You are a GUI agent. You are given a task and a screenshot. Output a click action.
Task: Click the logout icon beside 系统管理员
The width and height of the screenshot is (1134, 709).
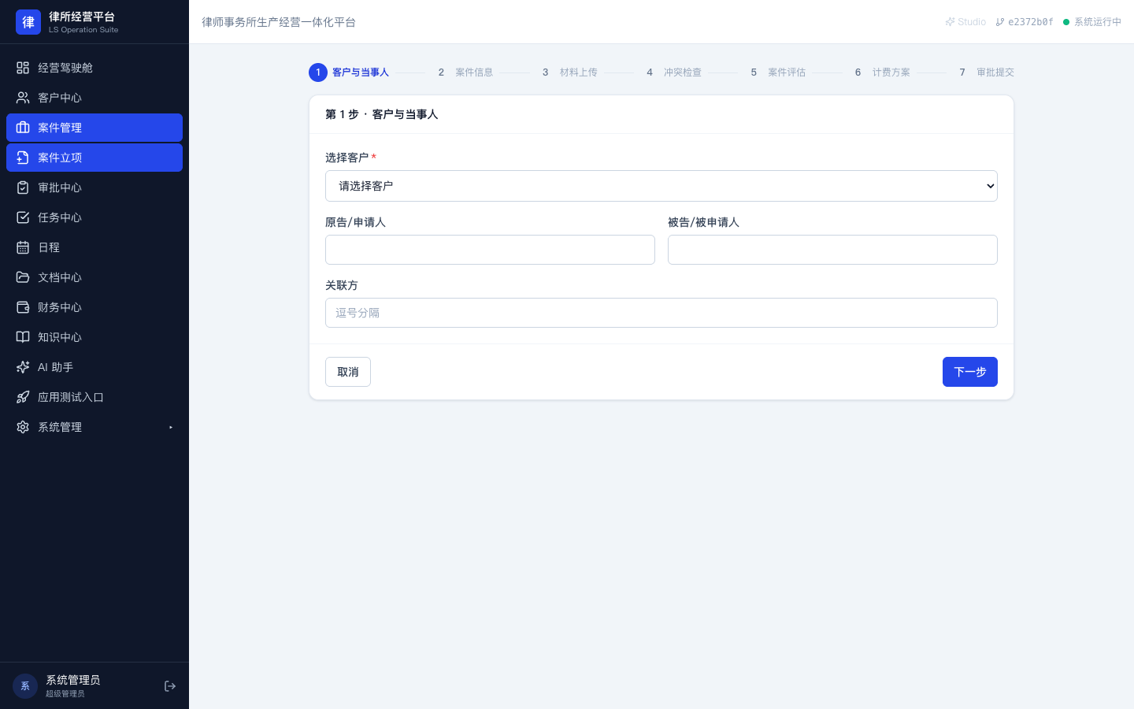[170, 686]
